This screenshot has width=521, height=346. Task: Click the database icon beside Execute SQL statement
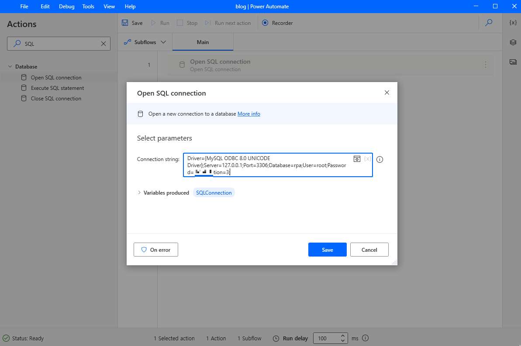tap(24, 88)
